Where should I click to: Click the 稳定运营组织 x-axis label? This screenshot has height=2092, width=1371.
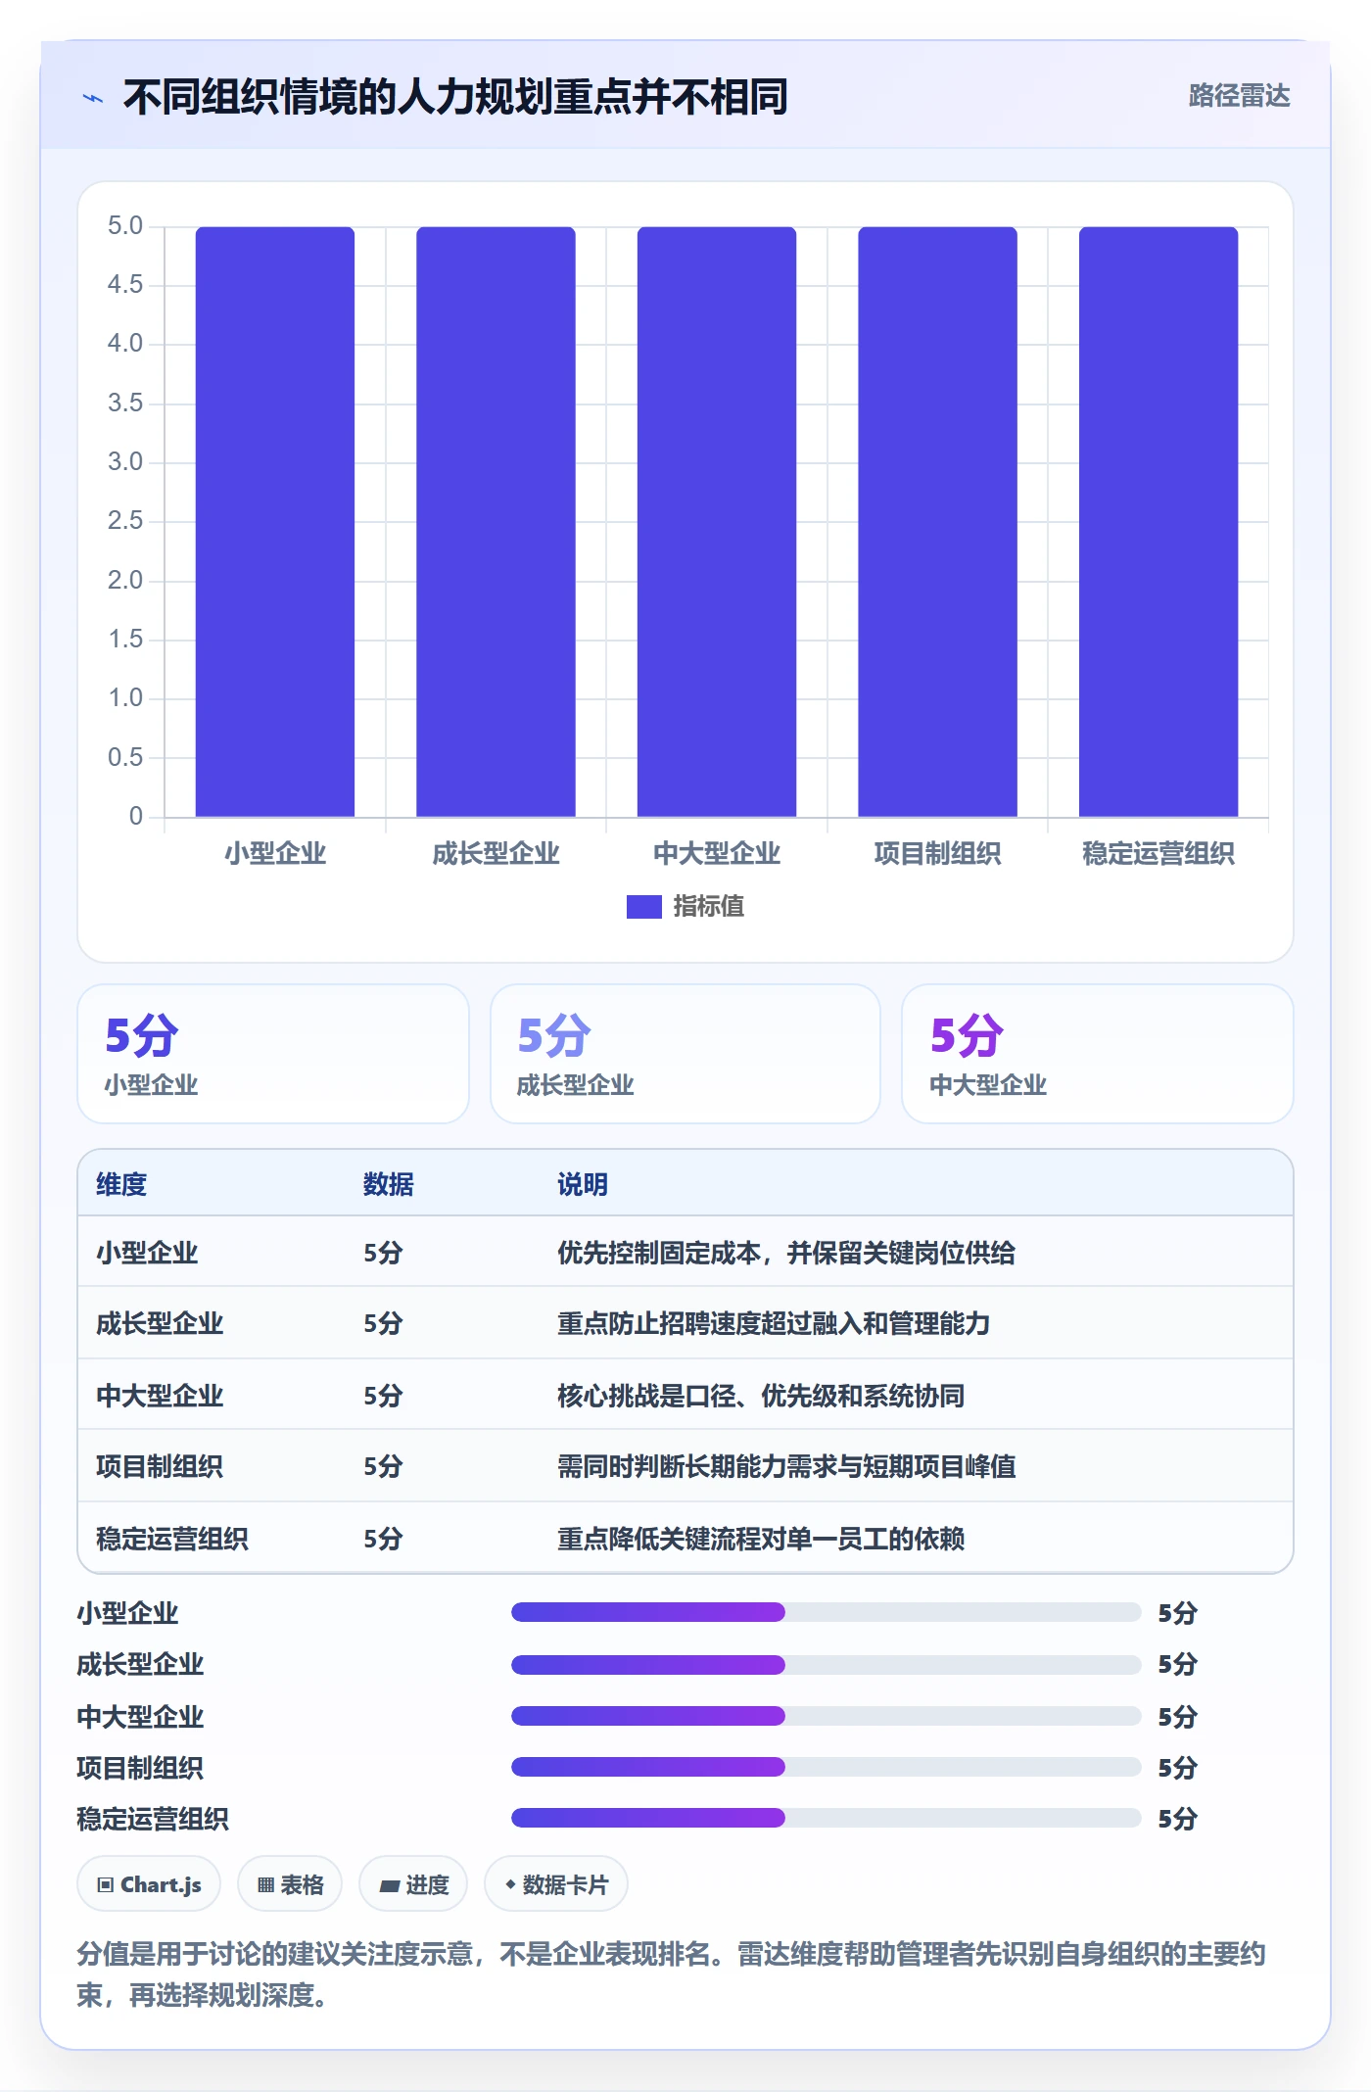point(1158,854)
